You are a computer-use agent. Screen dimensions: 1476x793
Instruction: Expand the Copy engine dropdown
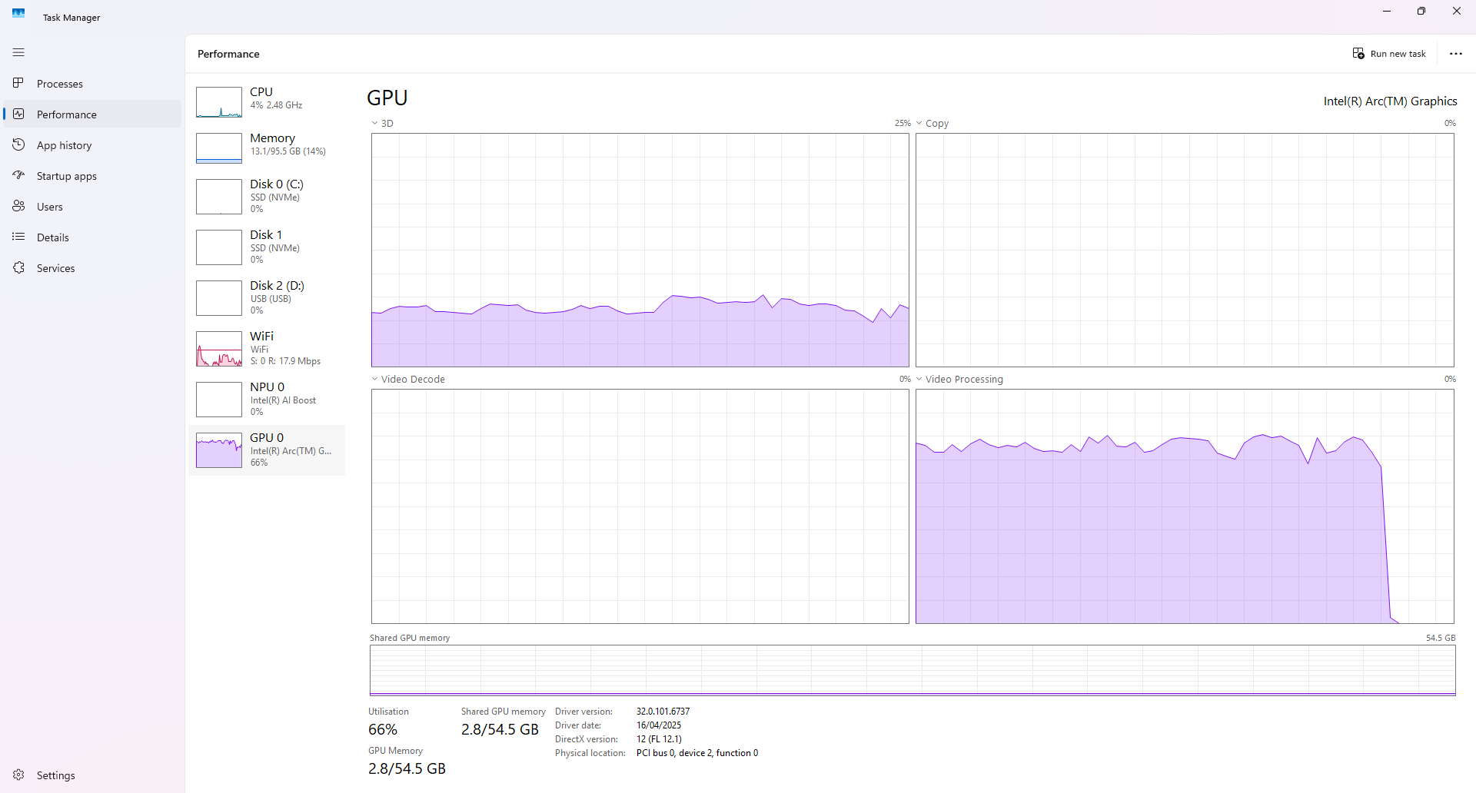tap(919, 123)
